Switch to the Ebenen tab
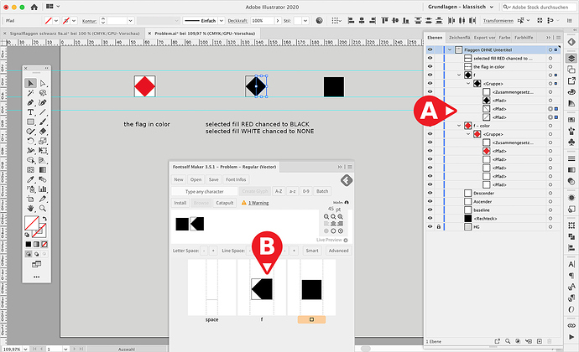 click(x=435, y=37)
